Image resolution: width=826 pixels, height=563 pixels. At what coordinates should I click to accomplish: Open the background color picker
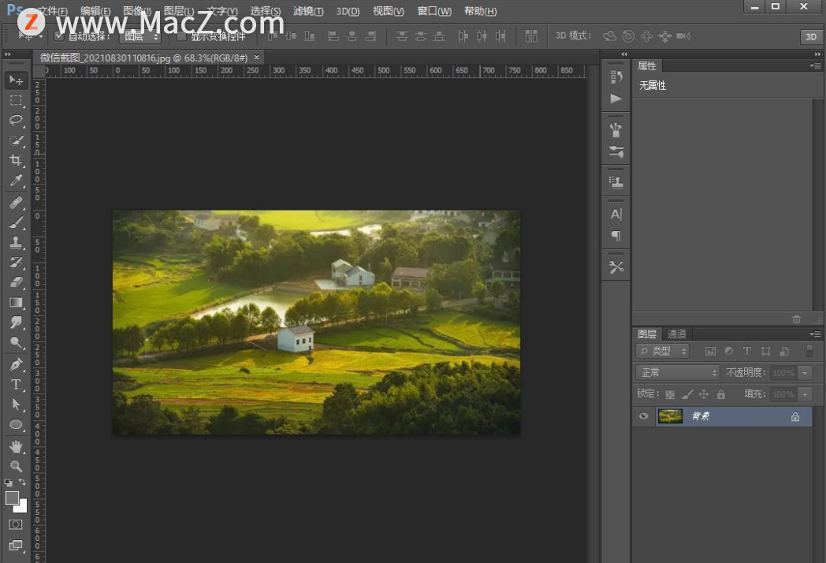[22, 508]
